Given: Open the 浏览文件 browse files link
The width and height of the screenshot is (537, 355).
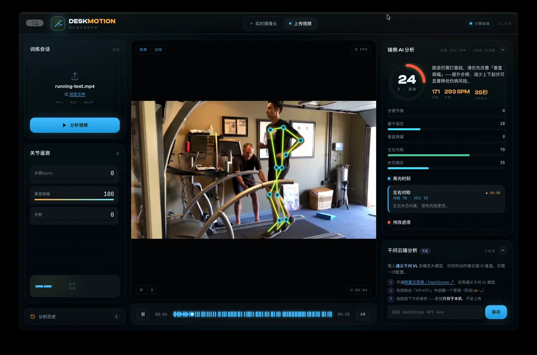Looking at the screenshot, I should (77, 94).
